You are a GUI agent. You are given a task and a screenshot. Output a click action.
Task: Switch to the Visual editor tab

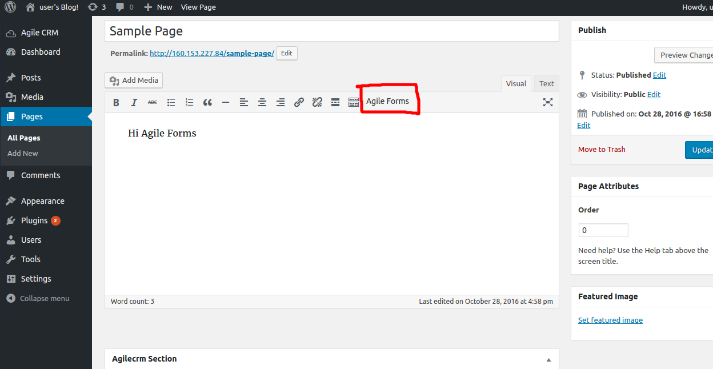516,84
